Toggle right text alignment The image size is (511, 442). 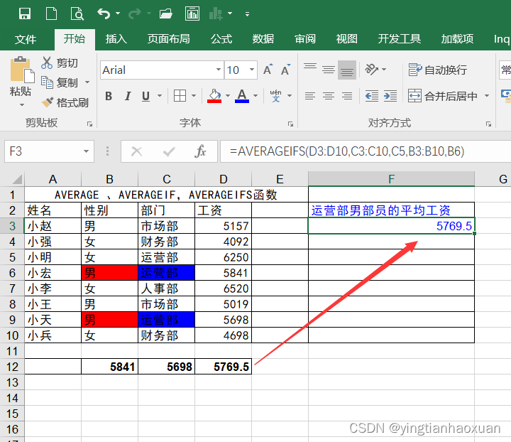click(x=347, y=96)
